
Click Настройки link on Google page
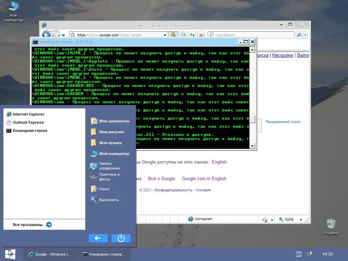click(x=282, y=55)
